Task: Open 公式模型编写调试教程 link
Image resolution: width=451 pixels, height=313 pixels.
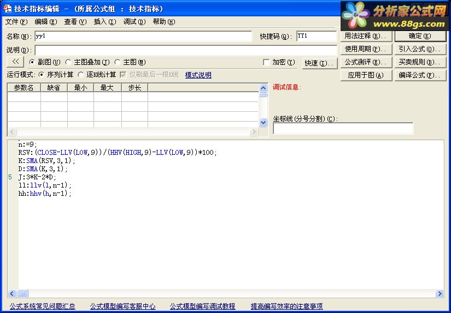Action: [202, 306]
